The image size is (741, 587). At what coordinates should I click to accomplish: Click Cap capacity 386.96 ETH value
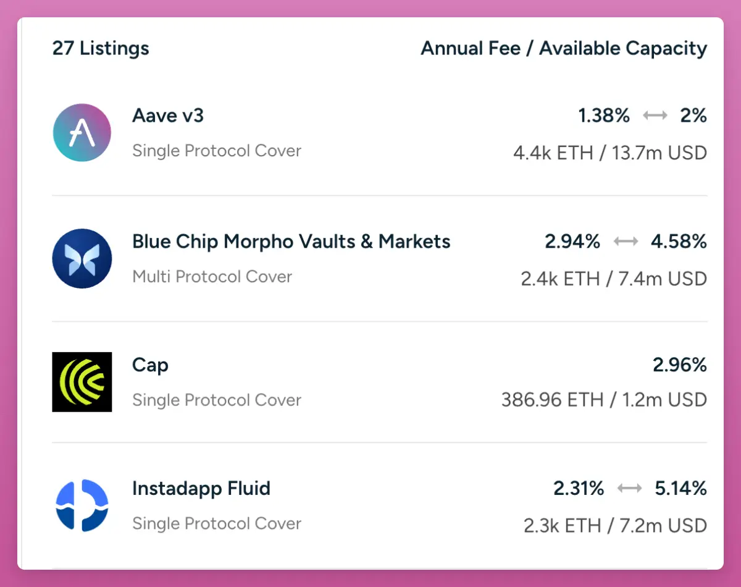552,400
